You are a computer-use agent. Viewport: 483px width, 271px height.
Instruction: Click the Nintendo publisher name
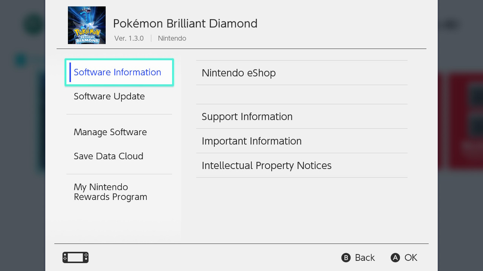coord(172,38)
